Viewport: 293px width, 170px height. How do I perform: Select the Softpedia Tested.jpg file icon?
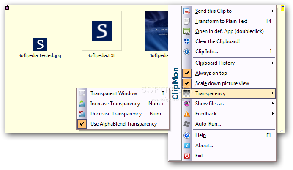click(40, 44)
